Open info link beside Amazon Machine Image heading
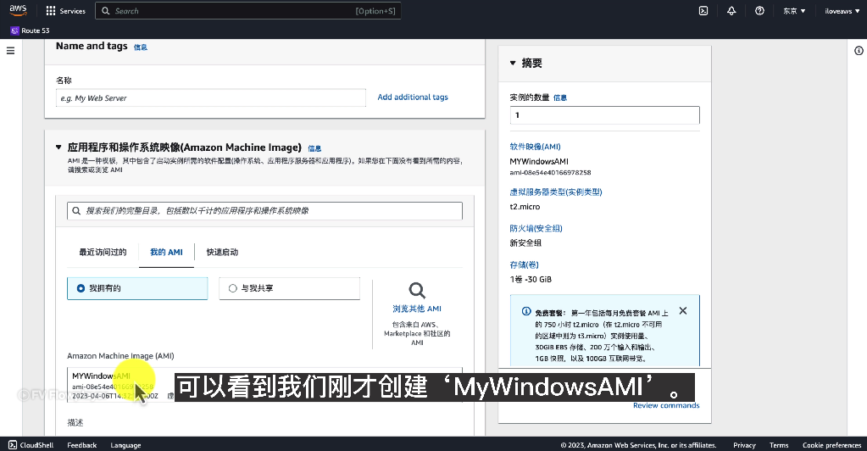 (x=314, y=149)
